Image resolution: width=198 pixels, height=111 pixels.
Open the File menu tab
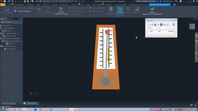pos(3,5)
